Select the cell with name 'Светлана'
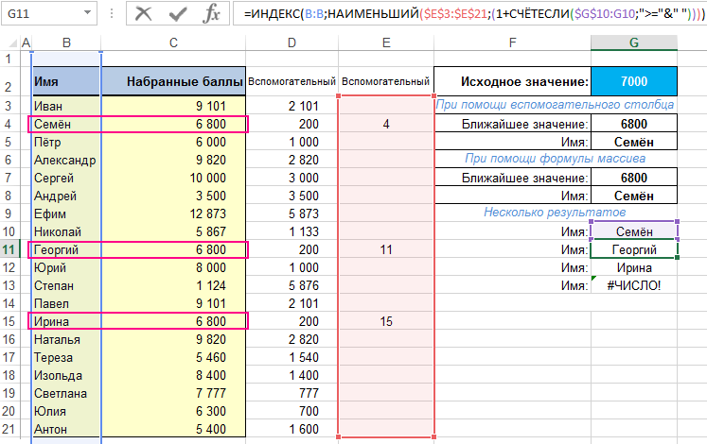 click(66, 393)
